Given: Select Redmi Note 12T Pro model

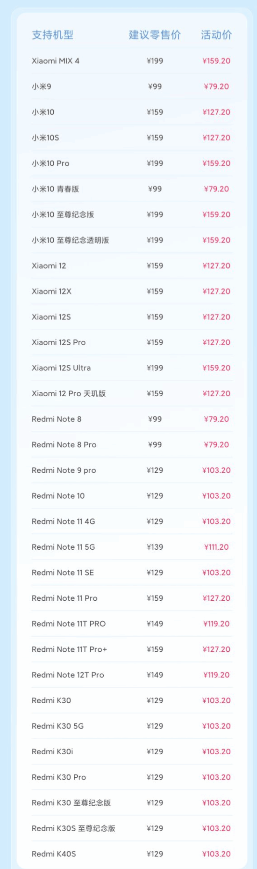Looking at the screenshot, I should click(68, 675).
